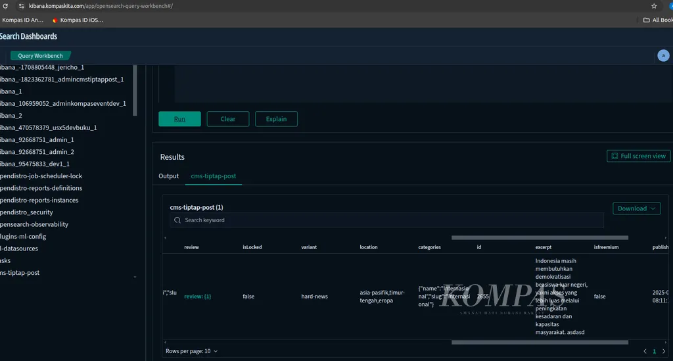Image resolution: width=673 pixels, height=361 pixels.
Task: Open site information icon in address bar
Action: point(22,6)
